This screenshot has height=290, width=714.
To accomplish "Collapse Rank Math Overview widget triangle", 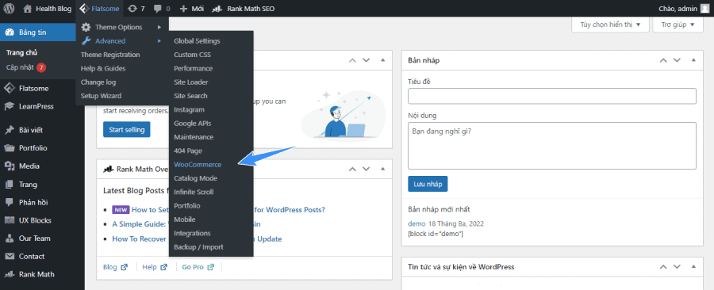I will (x=382, y=169).
